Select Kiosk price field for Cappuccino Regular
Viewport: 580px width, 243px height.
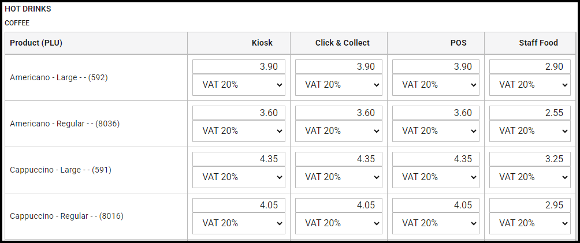[239, 205]
